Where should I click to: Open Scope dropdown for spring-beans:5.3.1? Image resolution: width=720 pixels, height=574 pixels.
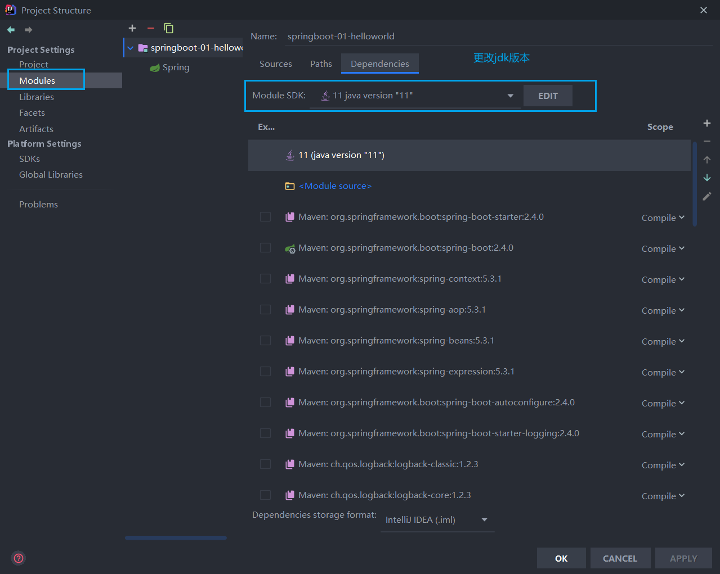(x=663, y=341)
